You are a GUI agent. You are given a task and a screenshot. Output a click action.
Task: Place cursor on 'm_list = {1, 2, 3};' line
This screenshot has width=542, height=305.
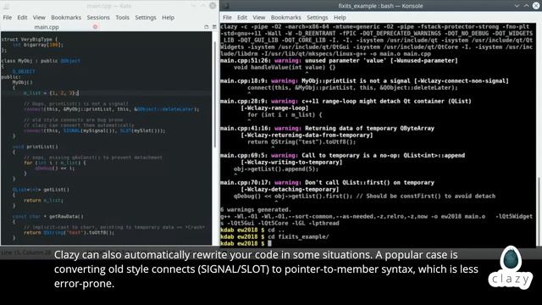(x=51, y=93)
